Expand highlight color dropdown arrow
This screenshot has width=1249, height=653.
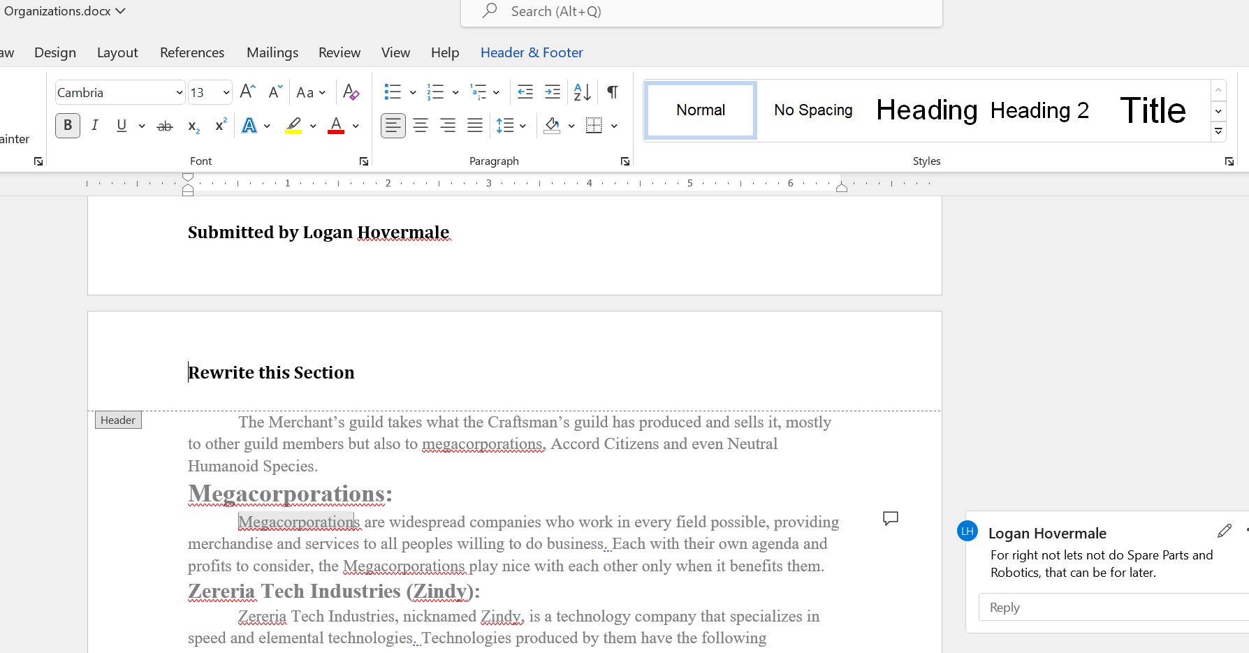pos(313,126)
